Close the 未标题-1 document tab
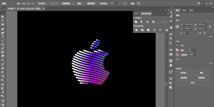The width and height of the screenshot is (214, 107). 44,9
